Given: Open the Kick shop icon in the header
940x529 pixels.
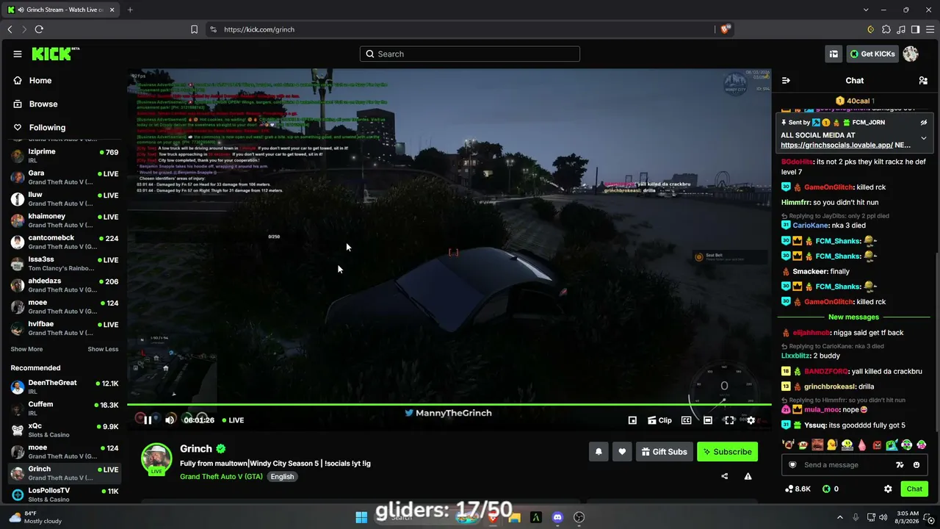Looking at the screenshot, I should coord(834,54).
